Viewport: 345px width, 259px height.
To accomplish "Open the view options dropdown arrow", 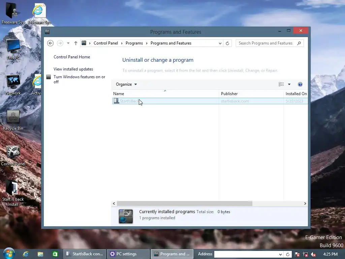I will (x=289, y=84).
